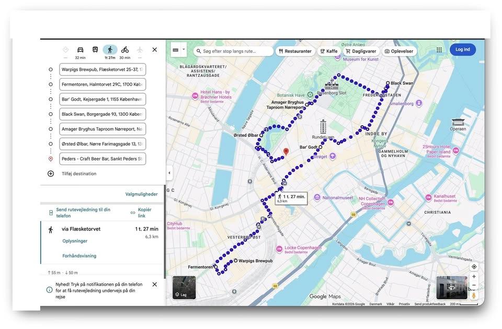Viewport: 502px width, 329px height.
Task: Edit Black Swan, Borgergade 93 stop field
Action: point(102,114)
